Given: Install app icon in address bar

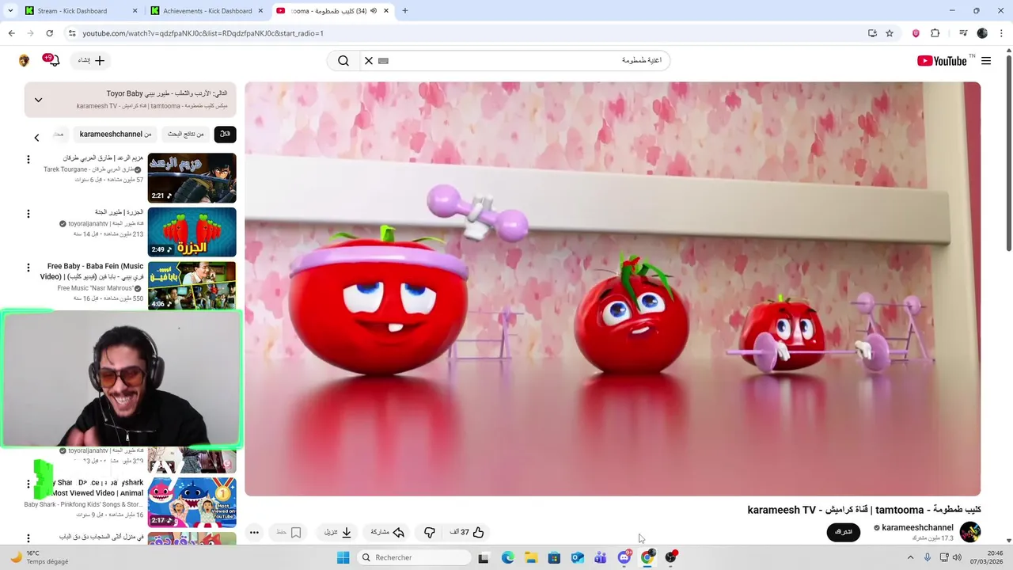Looking at the screenshot, I should tap(872, 33).
